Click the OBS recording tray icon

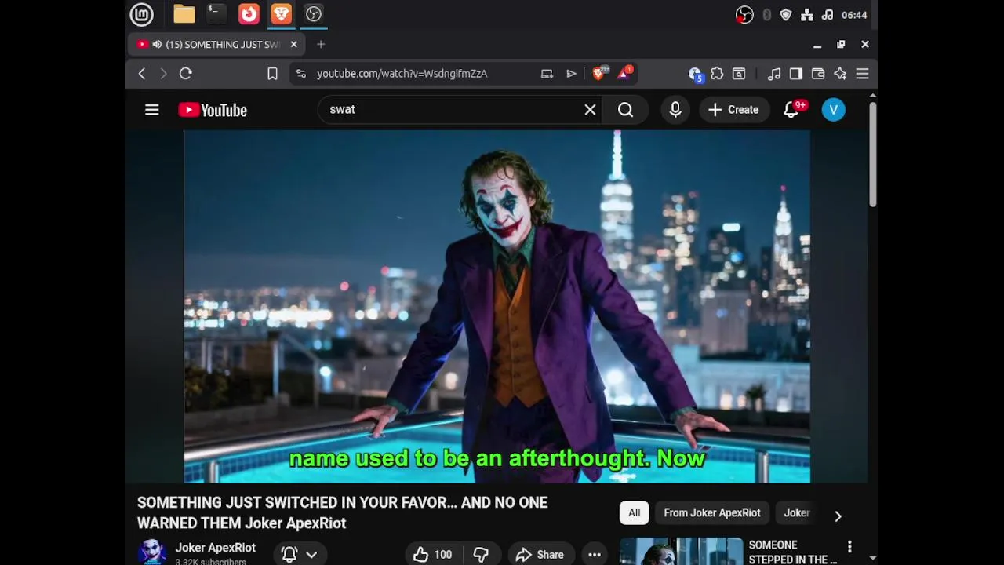point(744,15)
